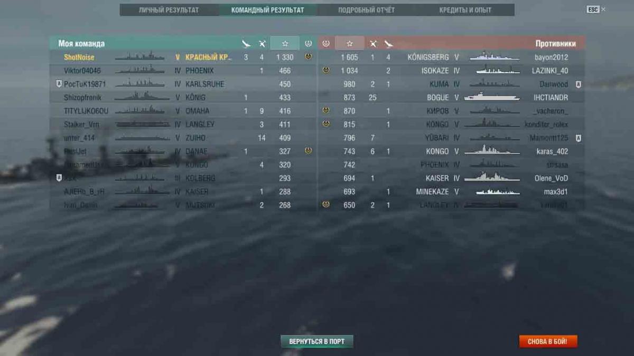This screenshot has height=356, width=634.
Task: Sort opponents by experience star icon
Action: coord(350,44)
